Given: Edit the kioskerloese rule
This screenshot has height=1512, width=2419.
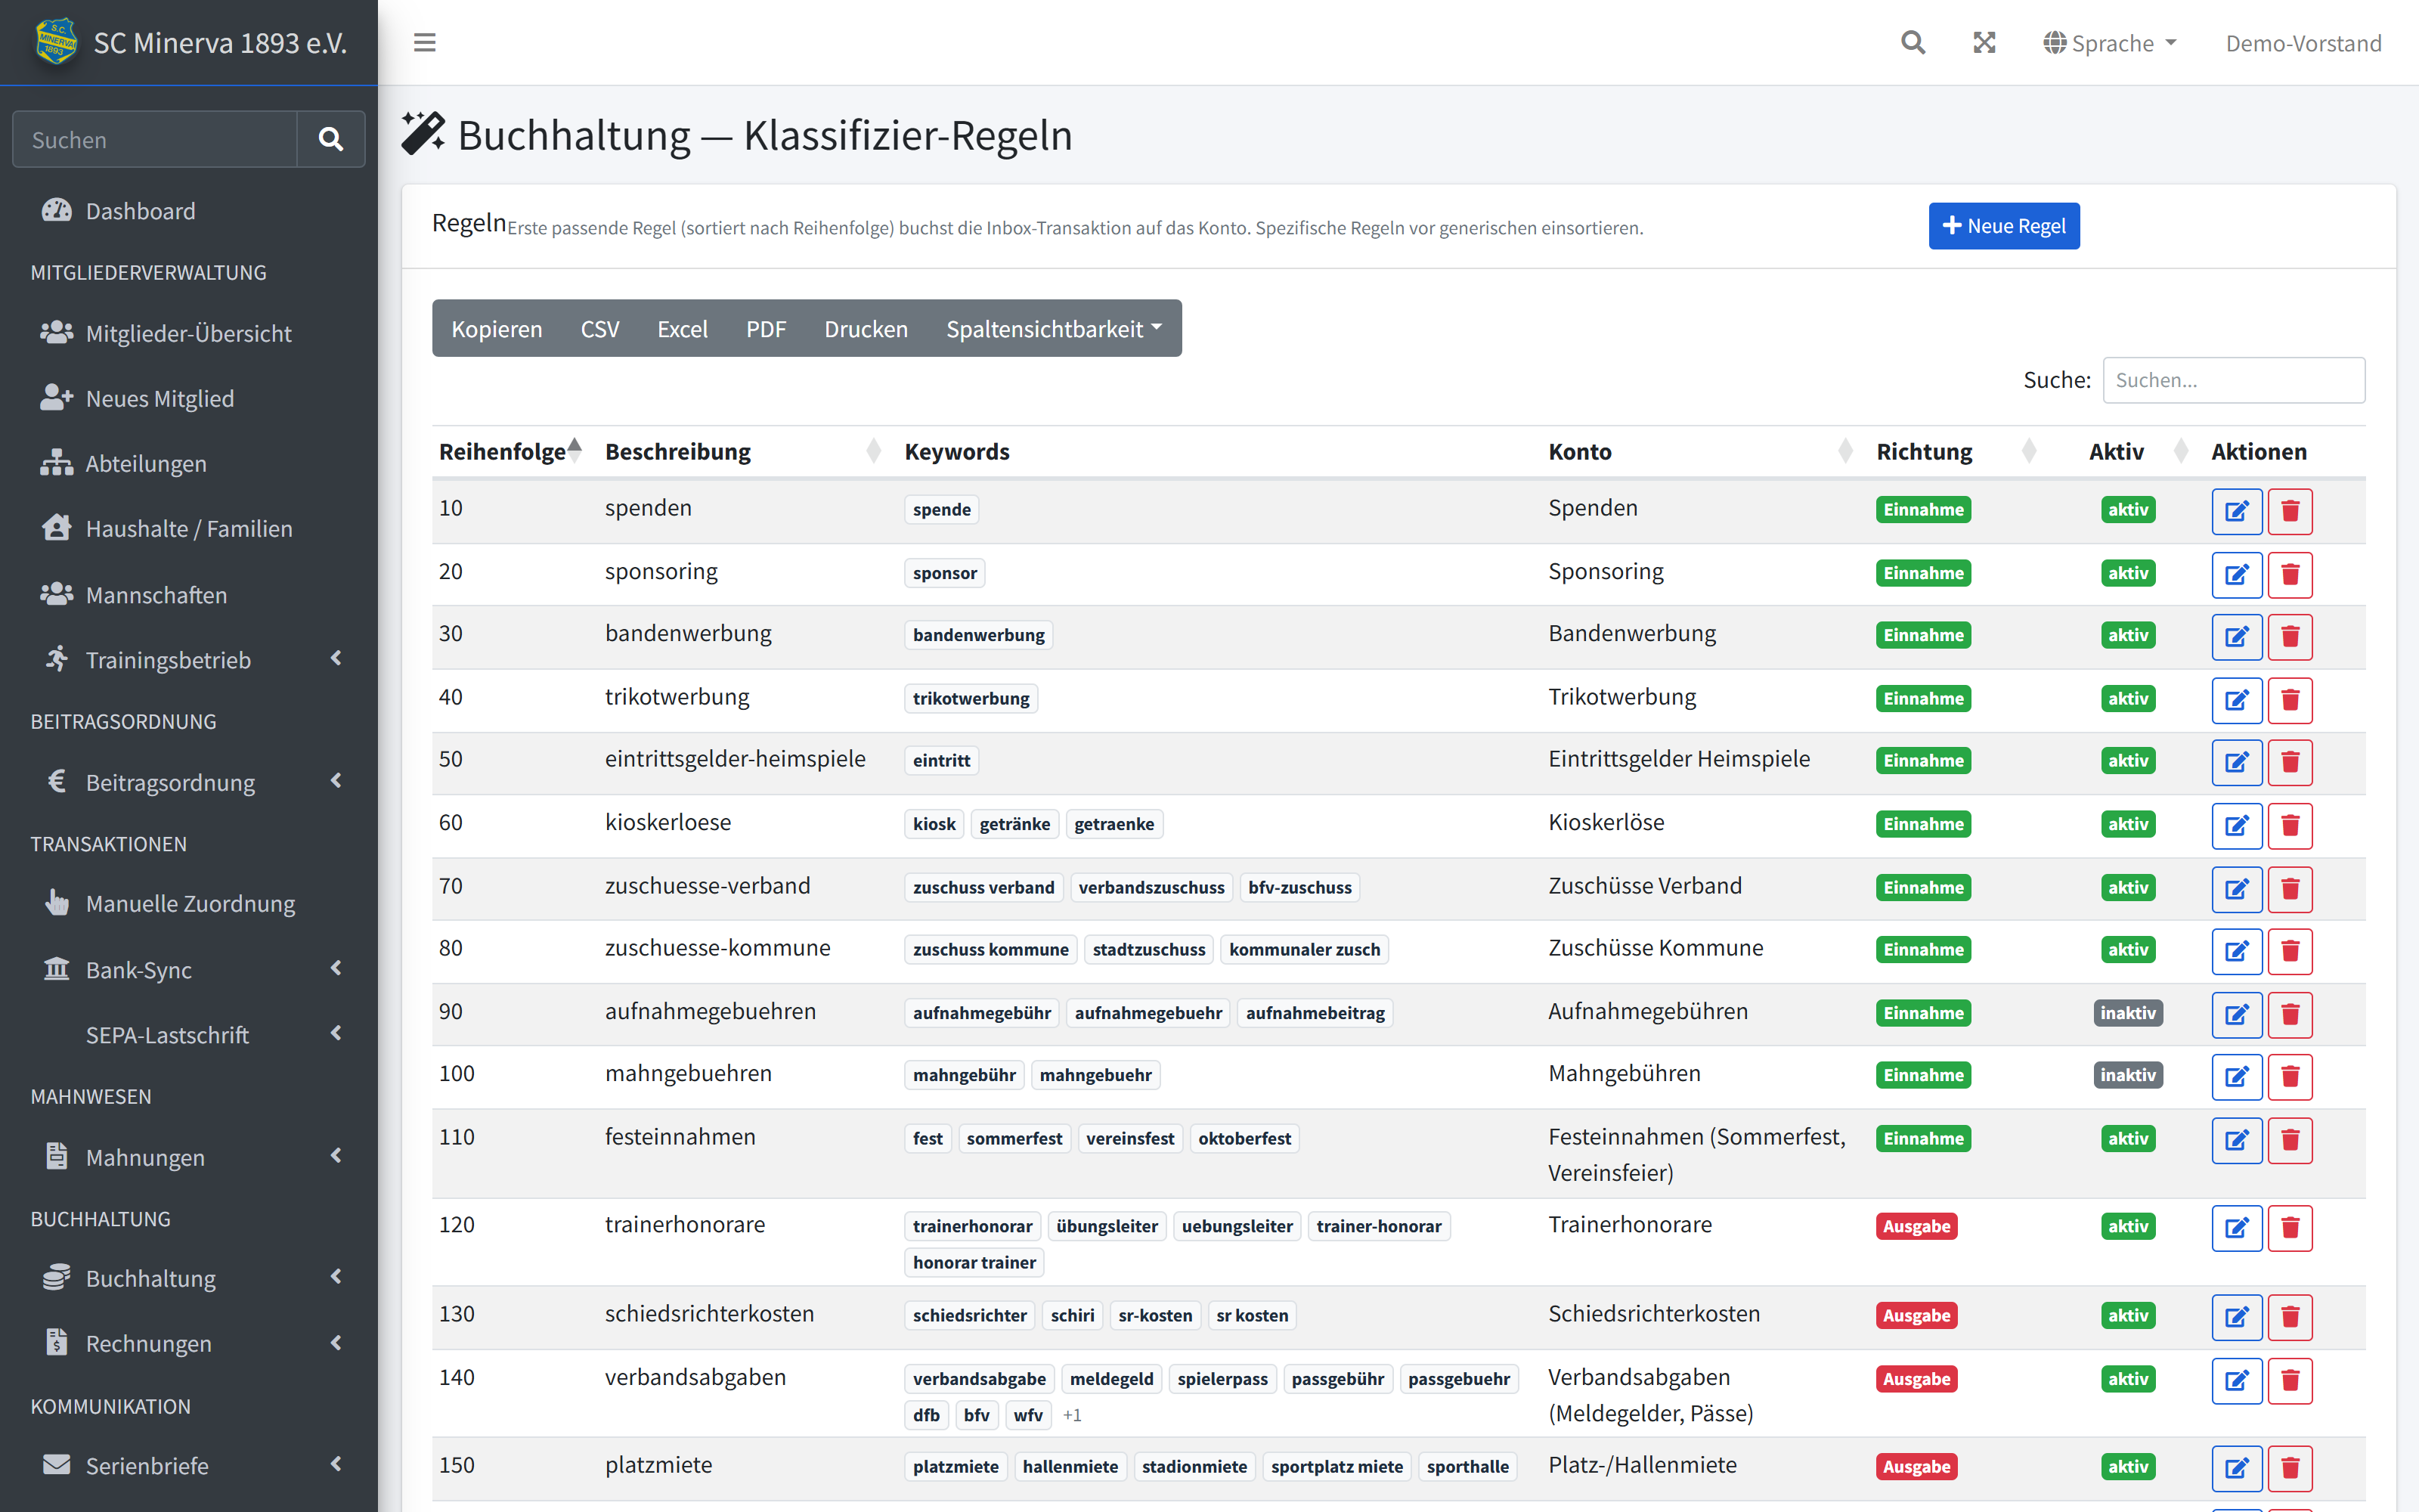Looking at the screenshot, I should tap(2236, 825).
